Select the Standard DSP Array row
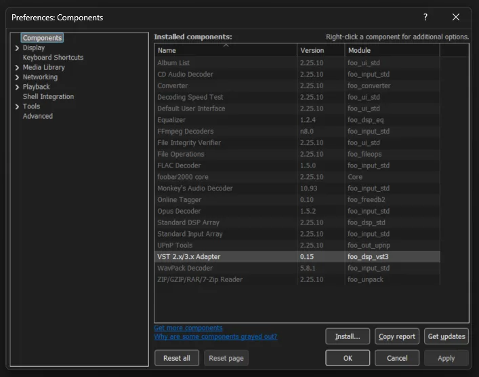This screenshot has width=479, height=377. pyautogui.click(x=297, y=222)
